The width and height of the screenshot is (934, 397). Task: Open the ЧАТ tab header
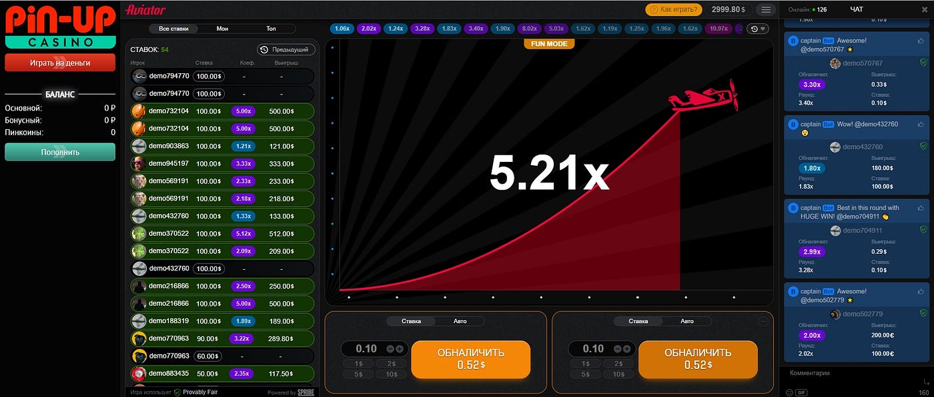click(x=857, y=9)
